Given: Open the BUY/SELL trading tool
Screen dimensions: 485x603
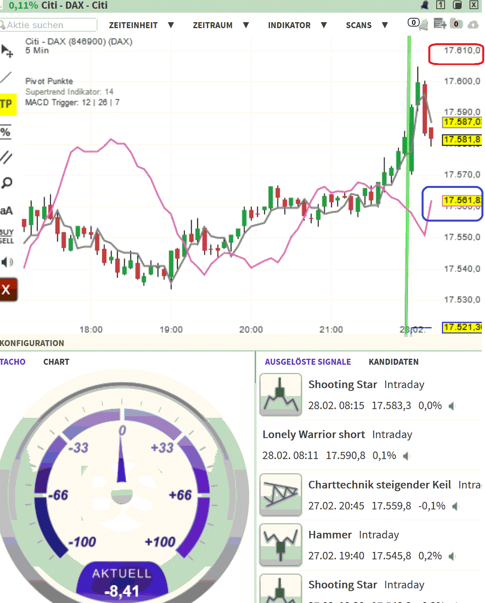Looking at the screenshot, I should (x=6, y=236).
